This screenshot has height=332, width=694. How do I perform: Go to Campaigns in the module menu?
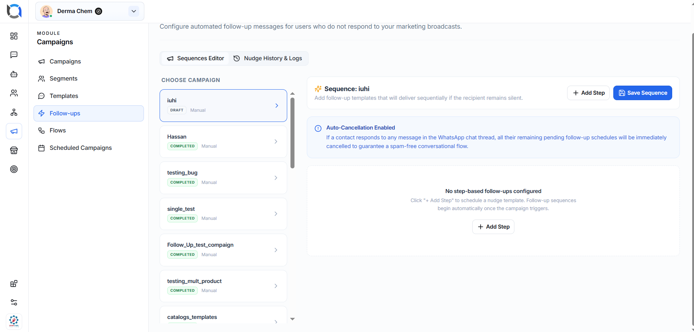(x=89, y=61)
